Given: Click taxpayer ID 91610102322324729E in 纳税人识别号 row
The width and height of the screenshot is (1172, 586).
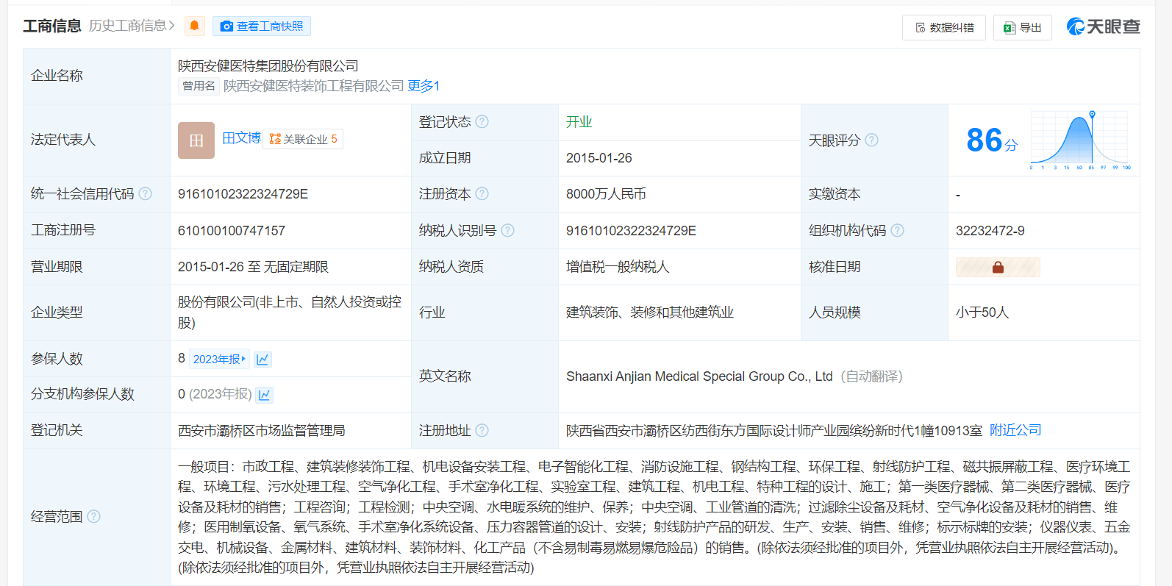Looking at the screenshot, I should click(631, 231).
